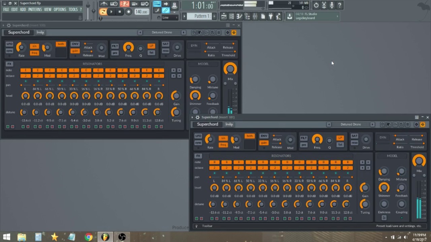Open the plugin options arrow for Insert 101
The height and width of the screenshot is (242, 431).
pos(192,117)
